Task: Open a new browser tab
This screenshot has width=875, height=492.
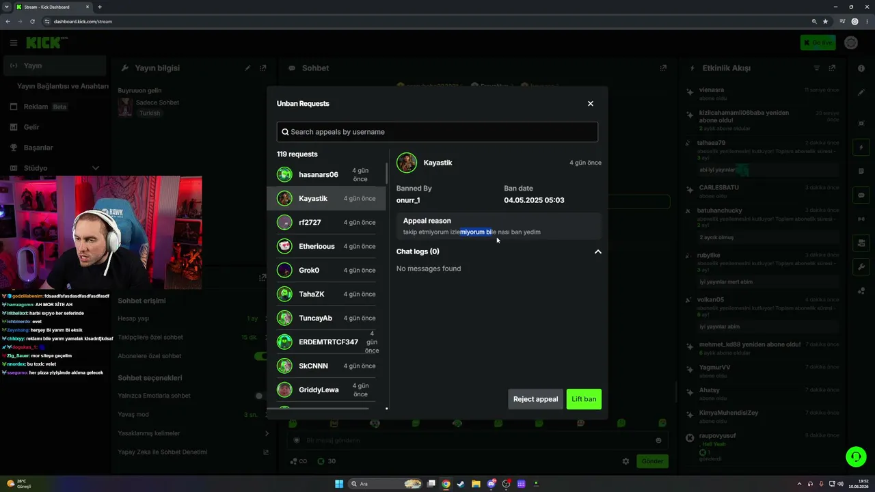Action: click(100, 7)
